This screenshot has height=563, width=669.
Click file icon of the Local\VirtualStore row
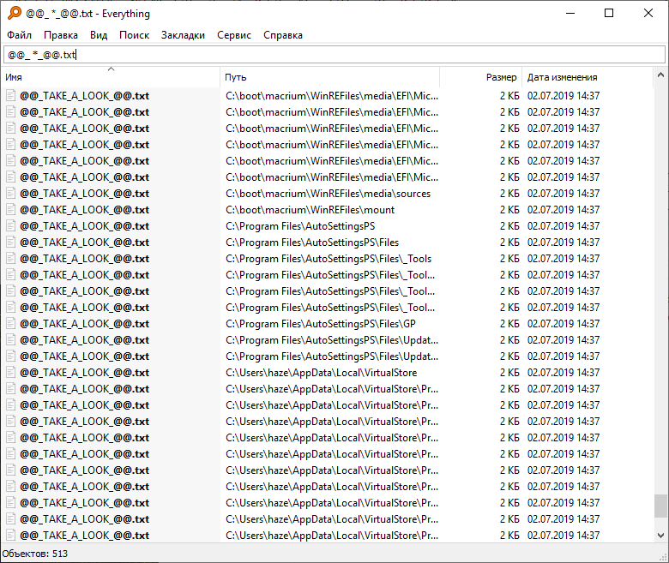pyautogui.click(x=10, y=373)
